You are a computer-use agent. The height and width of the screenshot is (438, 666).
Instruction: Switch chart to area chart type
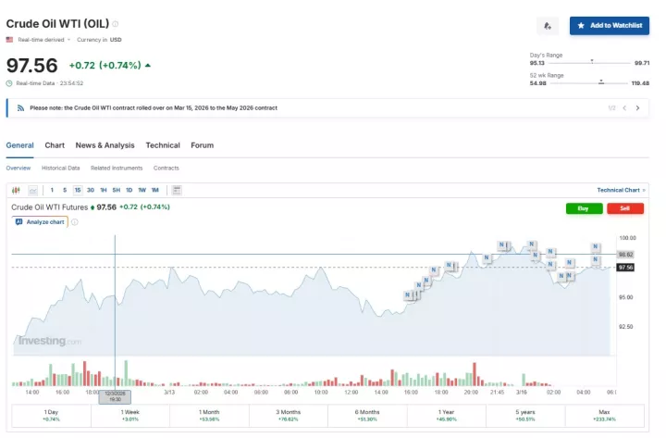[32, 190]
